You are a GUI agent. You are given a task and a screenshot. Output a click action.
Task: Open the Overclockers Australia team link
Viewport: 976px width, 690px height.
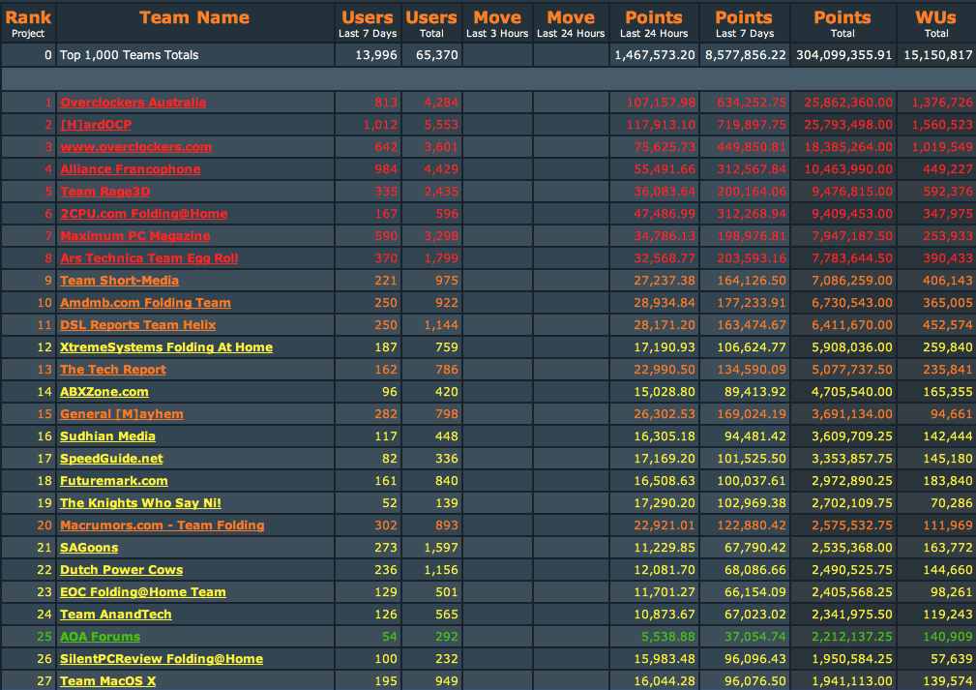tap(133, 103)
